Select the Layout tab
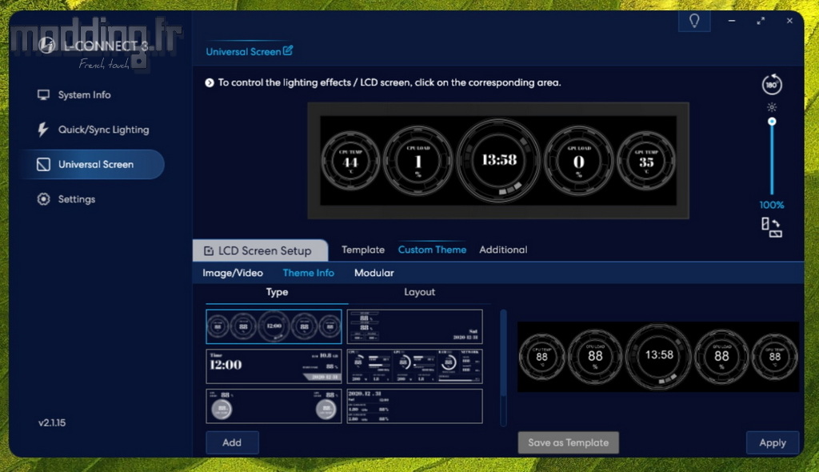Image resolution: width=819 pixels, height=472 pixels. click(419, 293)
